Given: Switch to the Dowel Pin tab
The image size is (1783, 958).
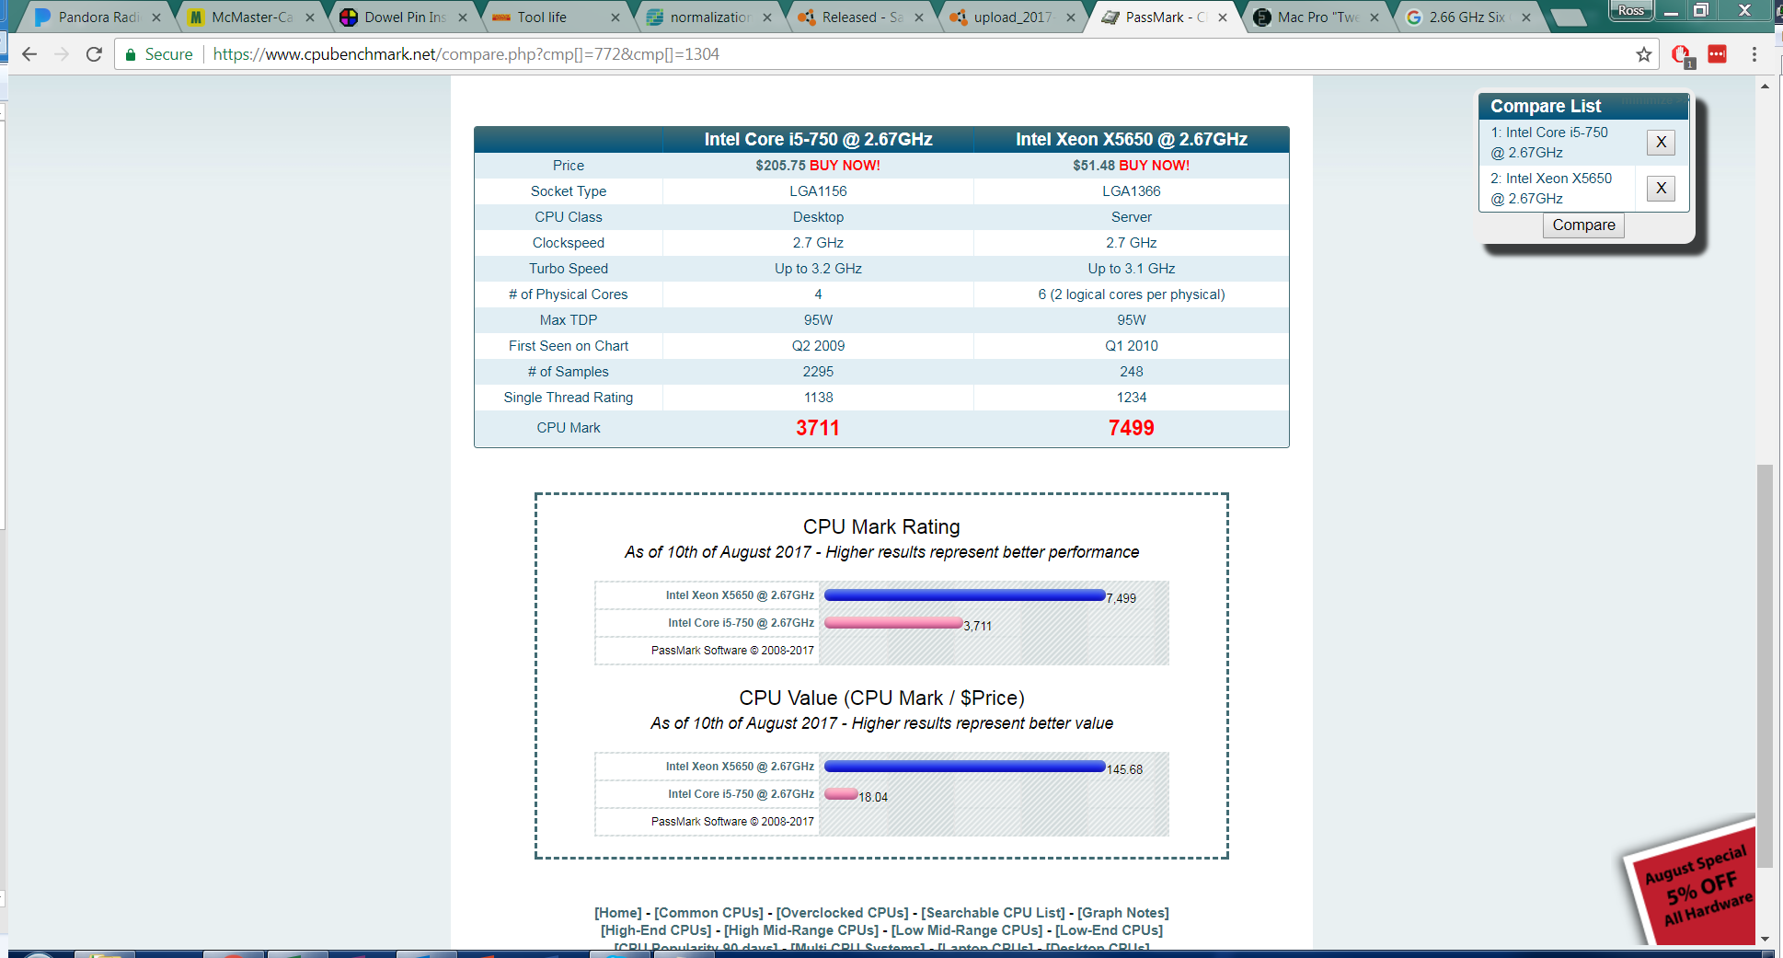Looking at the screenshot, I should [x=403, y=17].
